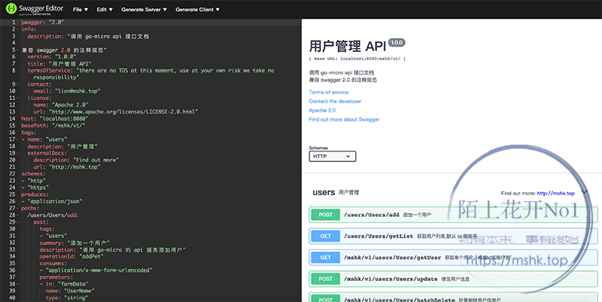Click the operationId: "addPet" line
This screenshot has height=302, width=602.
pos(71,257)
